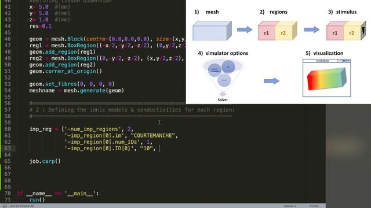Place cursor in "COURTEMANCHE" string
Viewport: 371px width, 208px height.
(153, 136)
